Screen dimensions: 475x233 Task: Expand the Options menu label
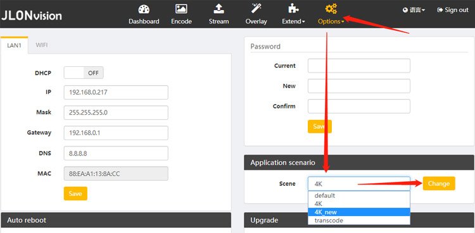pyautogui.click(x=331, y=21)
